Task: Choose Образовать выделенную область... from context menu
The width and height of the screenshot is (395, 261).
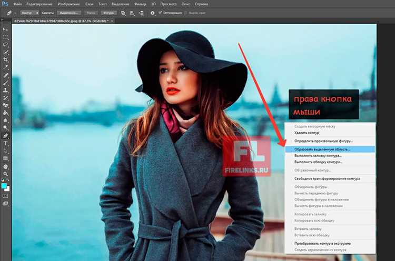Action: (330, 149)
